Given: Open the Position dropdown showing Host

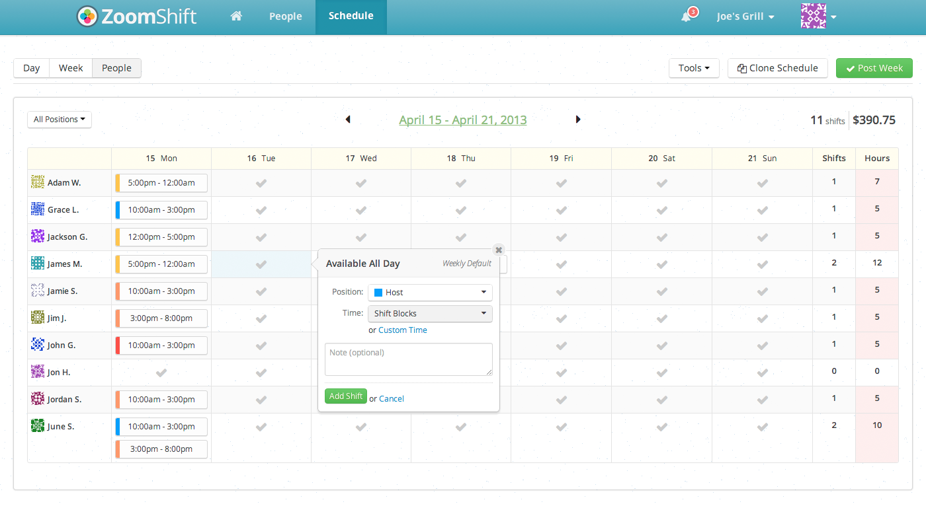Looking at the screenshot, I should (x=430, y=292).
